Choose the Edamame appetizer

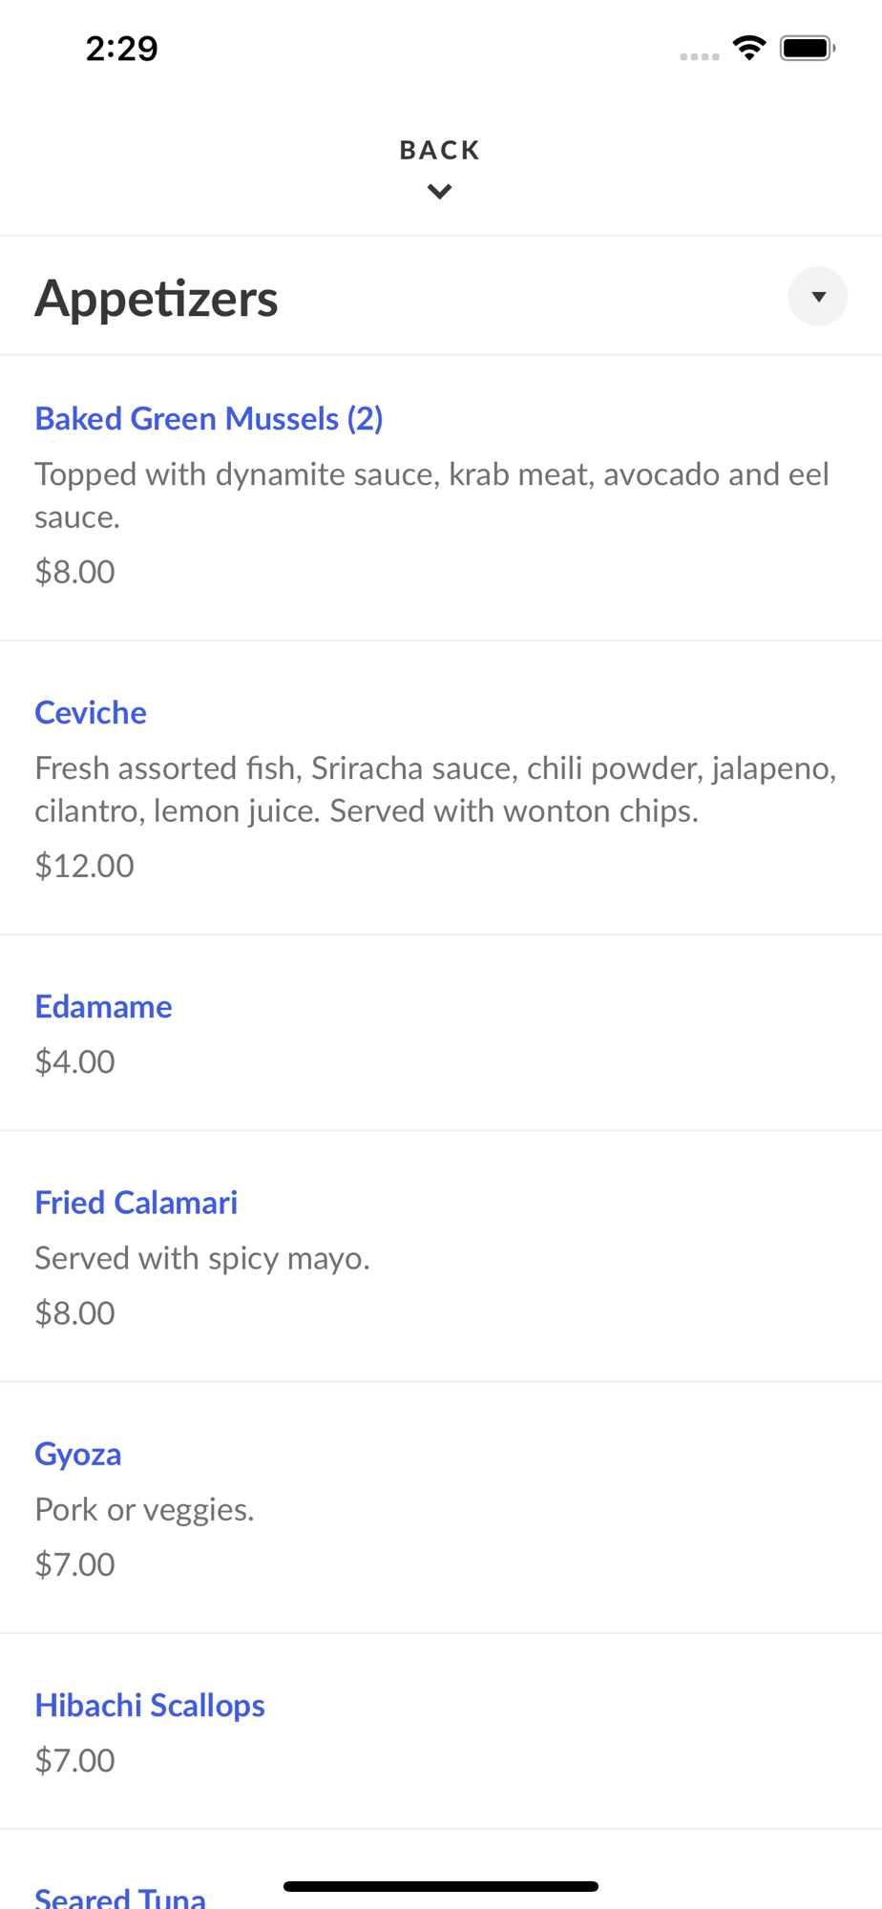pyautogui.click(x=103, y=1007)
